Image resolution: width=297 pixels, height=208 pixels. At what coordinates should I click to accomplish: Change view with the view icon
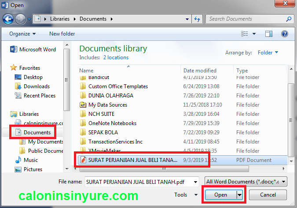(x=244, y=34)
